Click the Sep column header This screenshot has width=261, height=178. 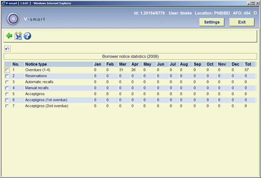click(x=197, y=64)
